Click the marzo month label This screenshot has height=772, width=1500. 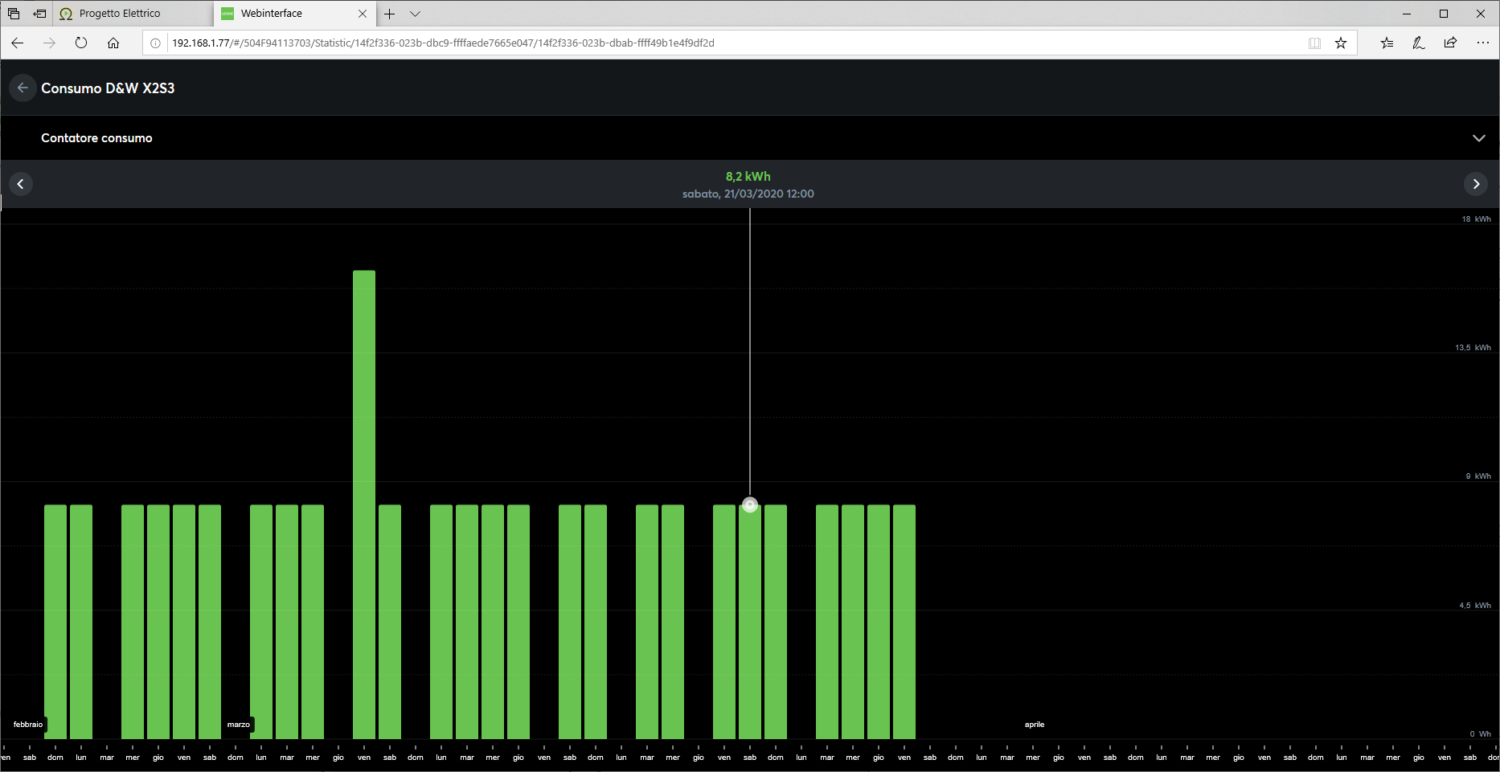239,725
